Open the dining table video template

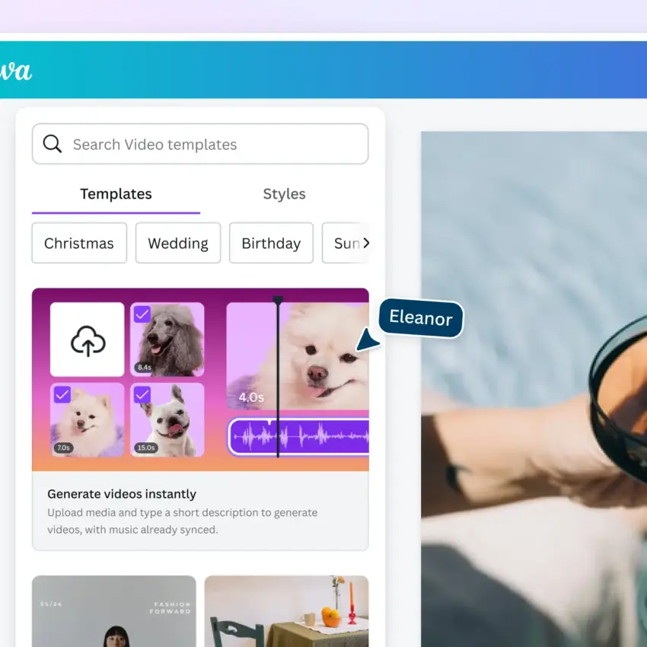[286, 611]
